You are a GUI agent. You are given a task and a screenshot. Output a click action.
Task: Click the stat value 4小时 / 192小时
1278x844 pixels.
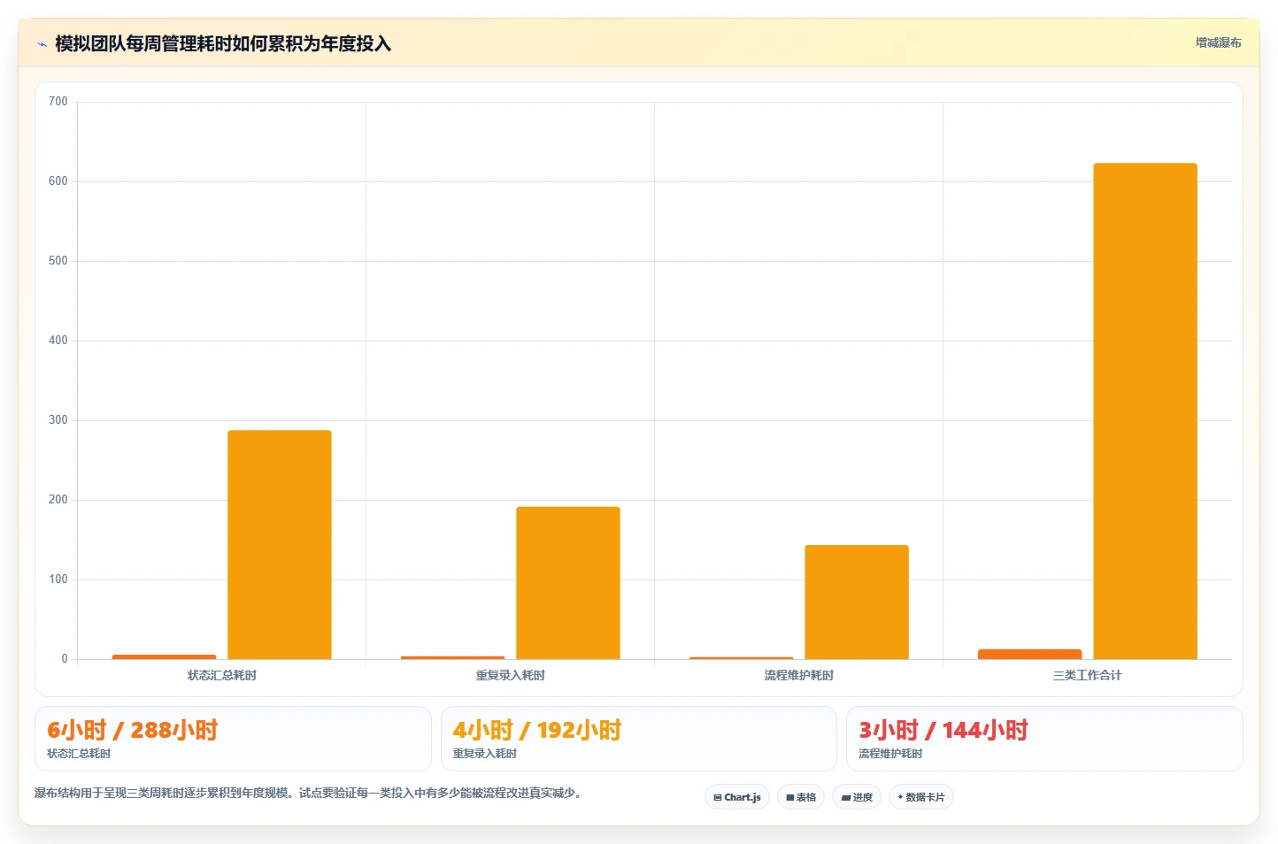click(x=537, y=730)
